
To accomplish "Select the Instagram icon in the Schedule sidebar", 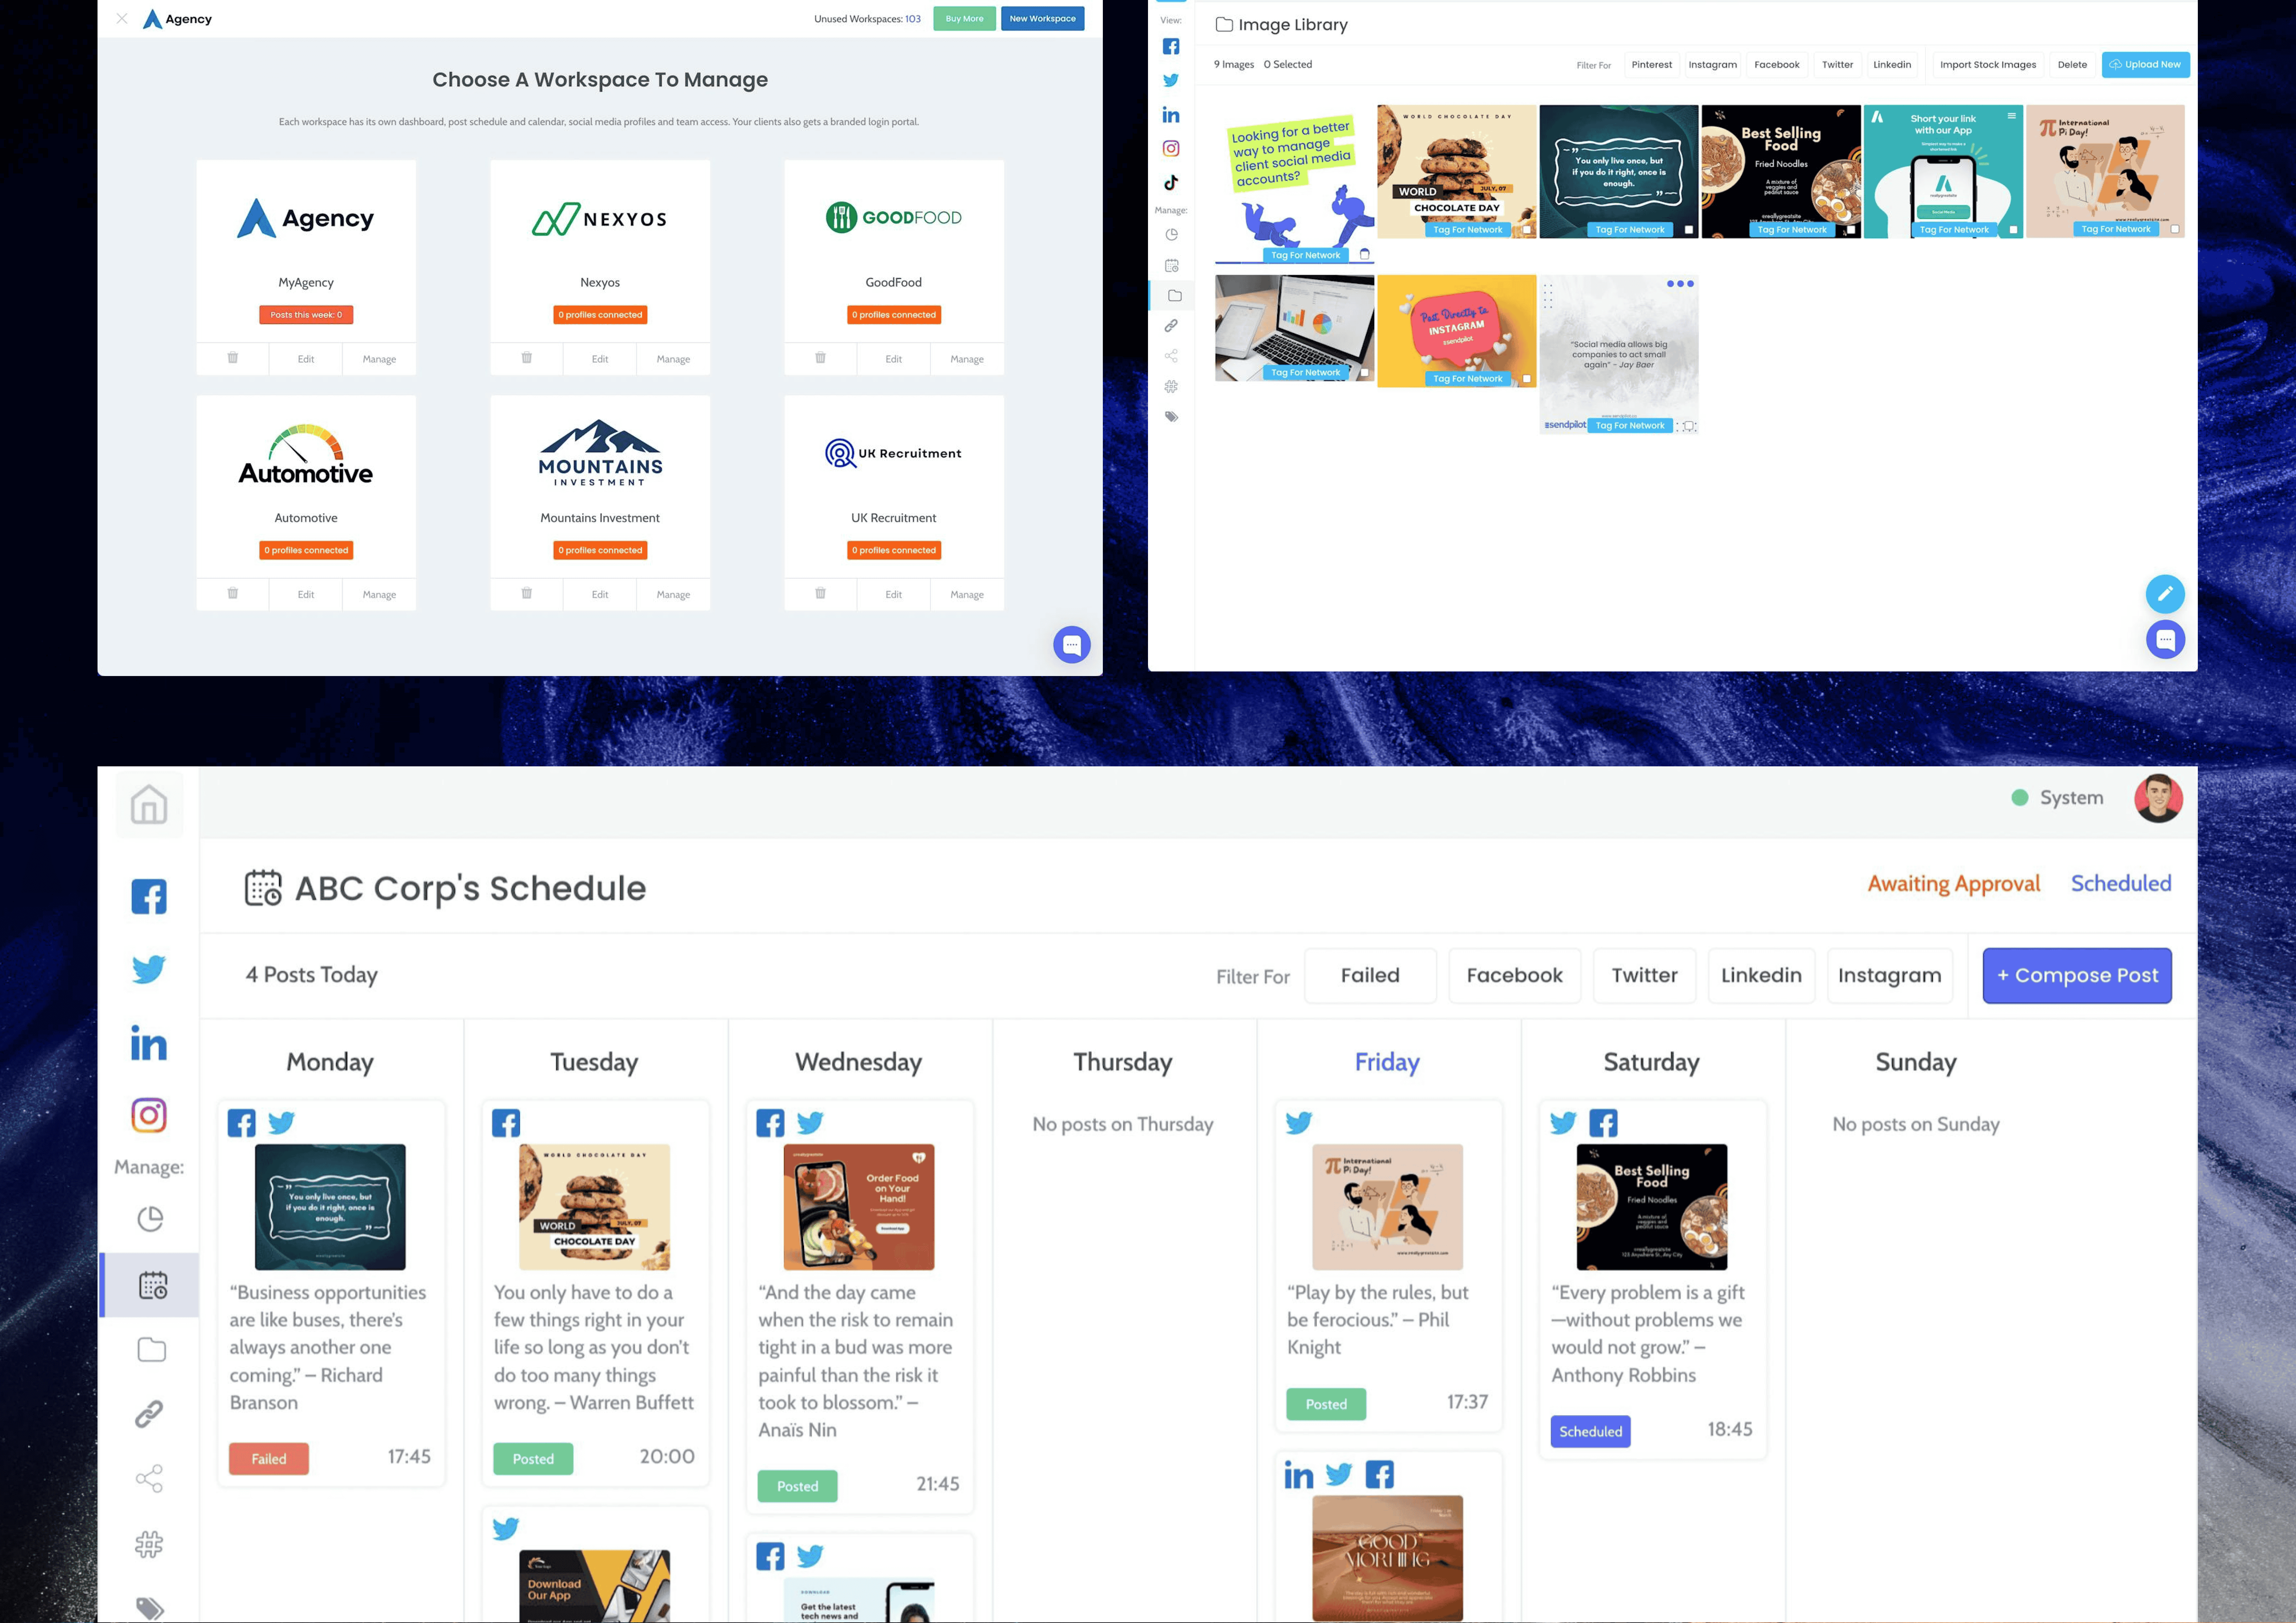I will pos(149,1115).
